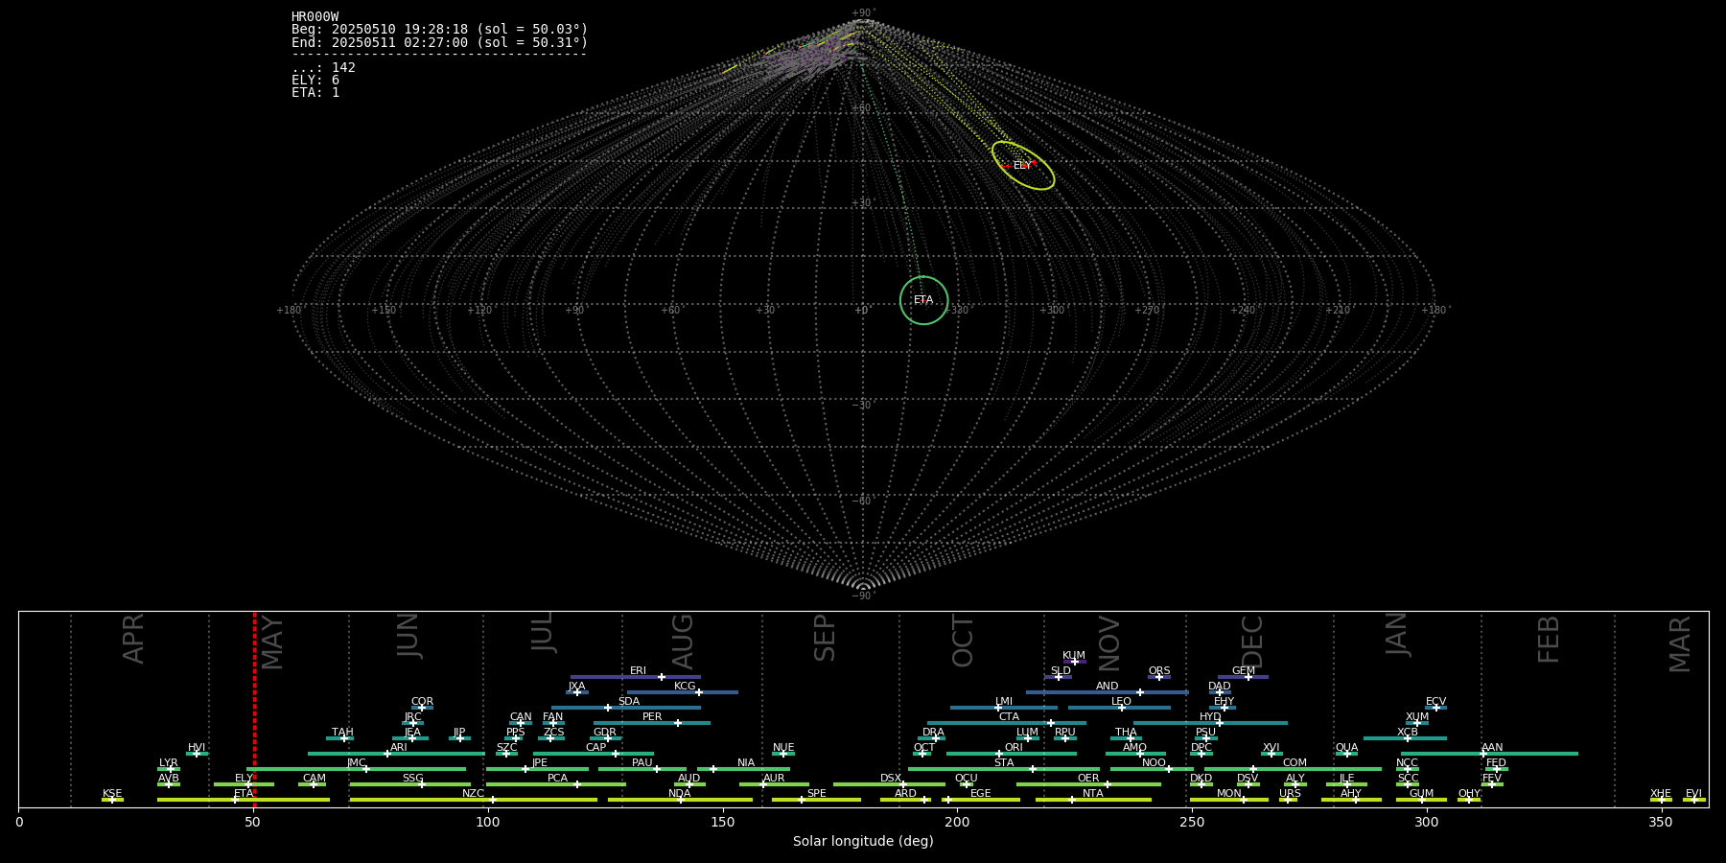Click the green ETA radiant circle on the sky map

(x=923, y=300)
